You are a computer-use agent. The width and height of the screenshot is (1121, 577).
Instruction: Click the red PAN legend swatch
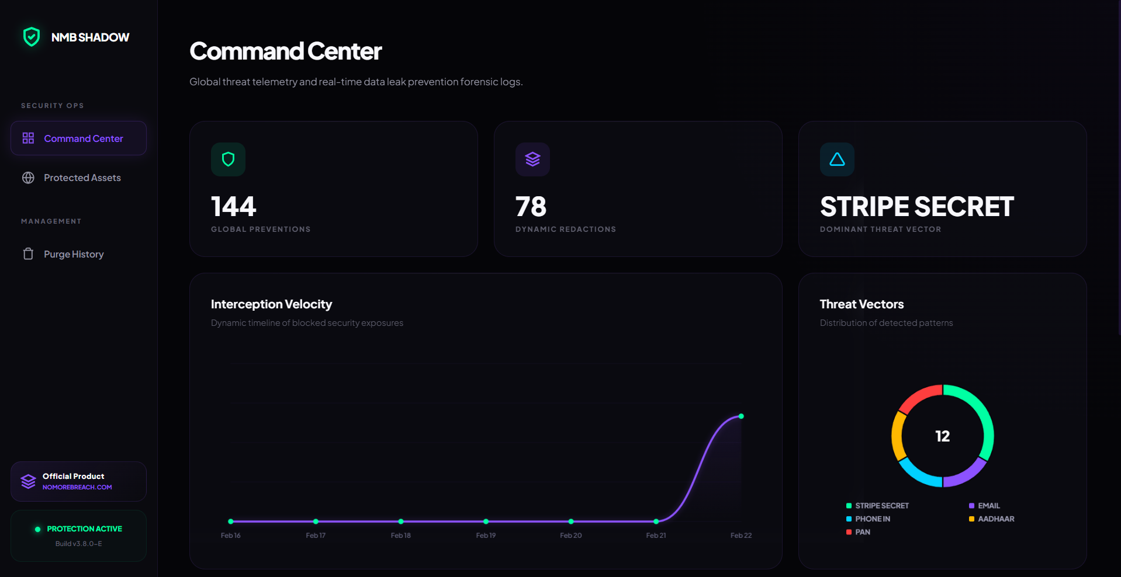(x=849, y=532)
